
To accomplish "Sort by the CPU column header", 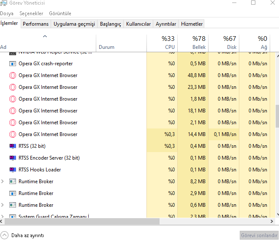I will point(162,43).
